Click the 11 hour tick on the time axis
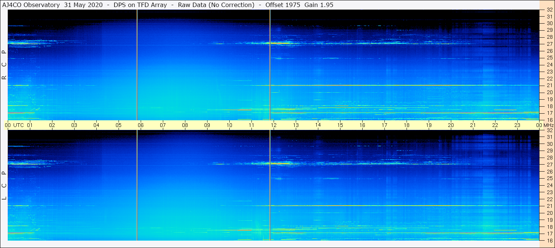Image resolution: width=555 pixels, height=248 pixels. [x=251, y=125]
